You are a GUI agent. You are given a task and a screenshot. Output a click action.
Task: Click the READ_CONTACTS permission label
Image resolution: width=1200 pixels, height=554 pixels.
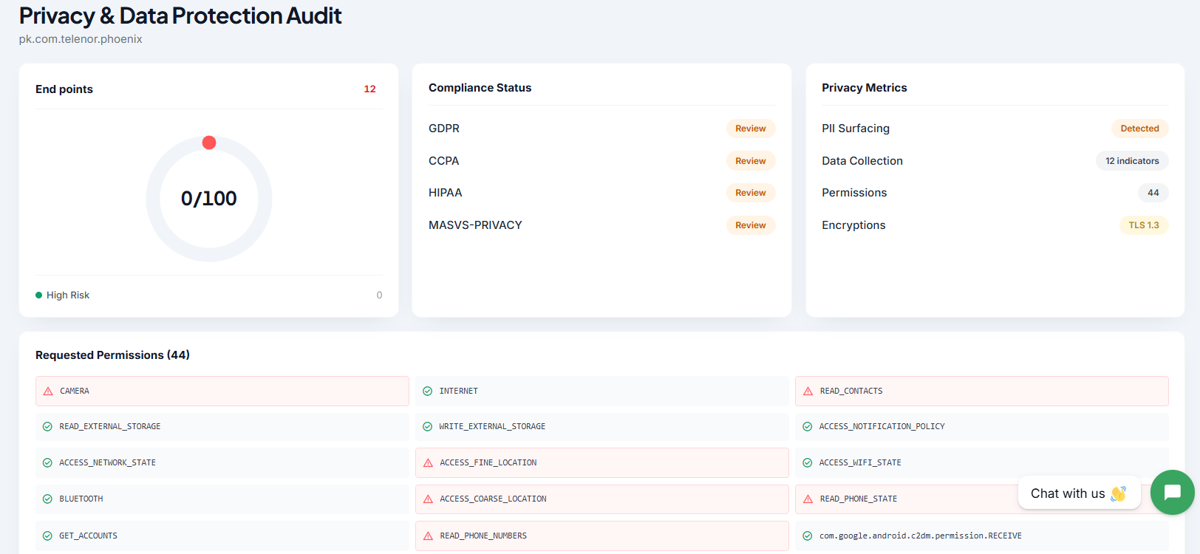point(851,391)
